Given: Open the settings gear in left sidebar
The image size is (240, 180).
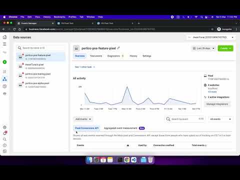Looking at the screenshot, I should (x=4, y=127).
